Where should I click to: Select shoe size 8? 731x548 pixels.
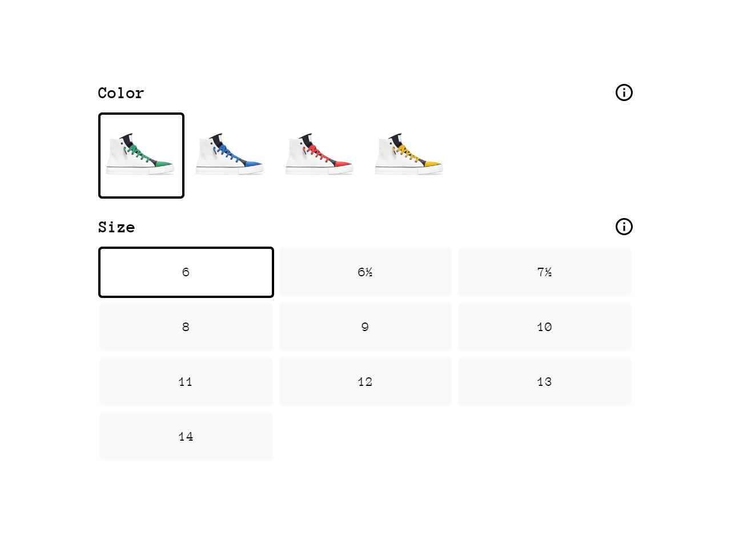186,327
